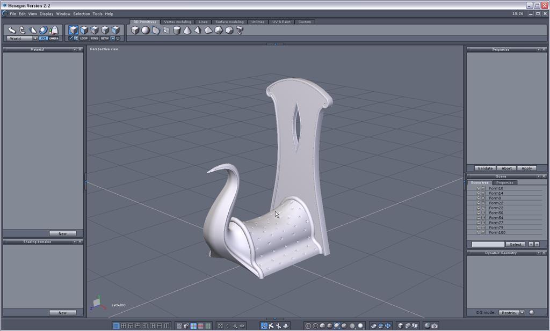Toggle visibility eye of Form10

click(483, 188)
